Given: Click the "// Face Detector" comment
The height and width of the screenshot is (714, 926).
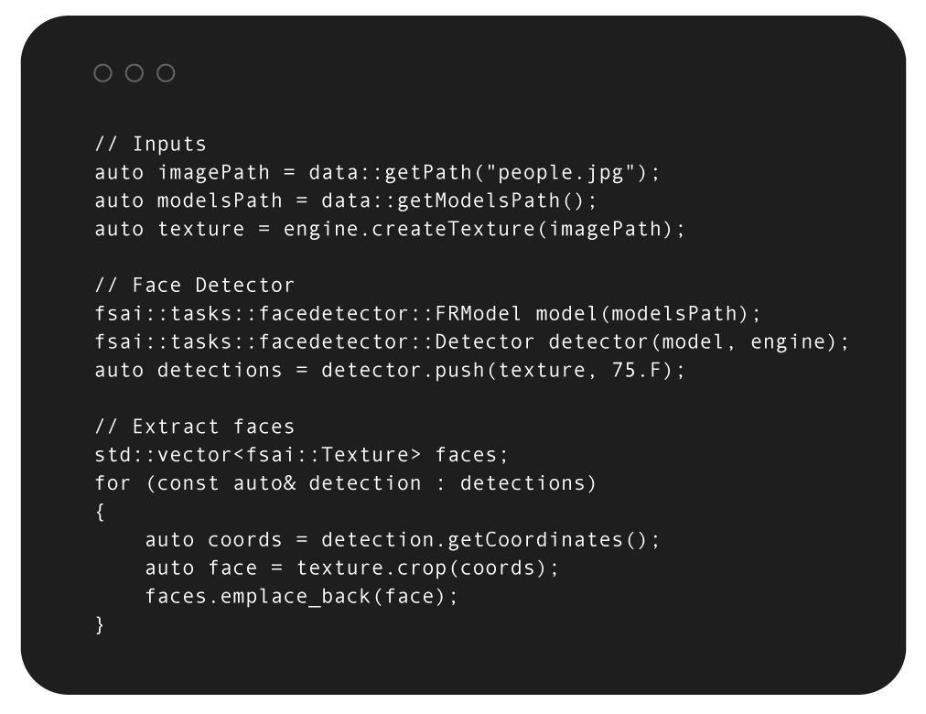Looking at the screenshot, I should click(x=195, y=286).
